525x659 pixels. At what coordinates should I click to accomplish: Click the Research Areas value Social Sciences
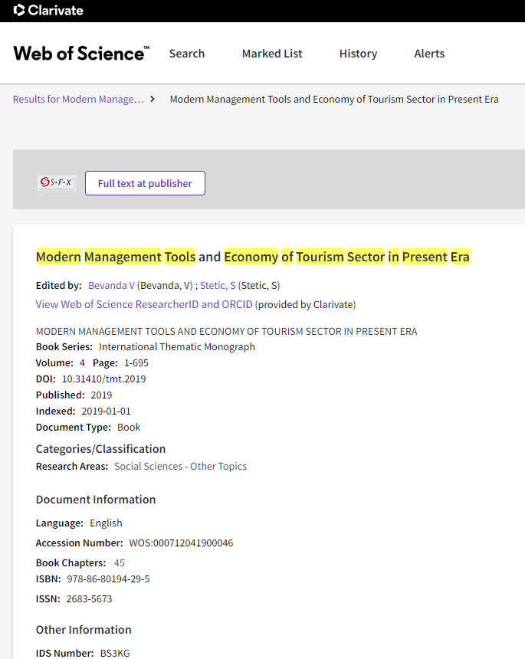point(180,467)
